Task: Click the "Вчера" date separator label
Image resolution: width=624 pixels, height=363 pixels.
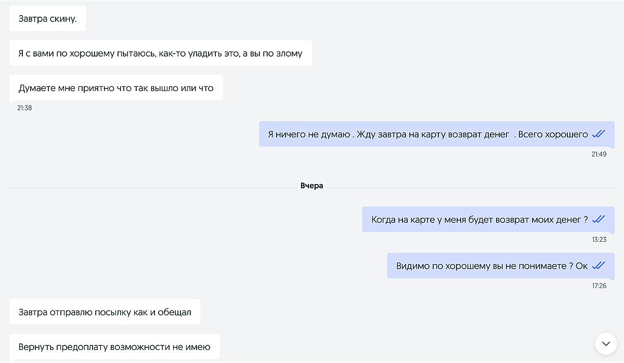Action: (311, 186)
